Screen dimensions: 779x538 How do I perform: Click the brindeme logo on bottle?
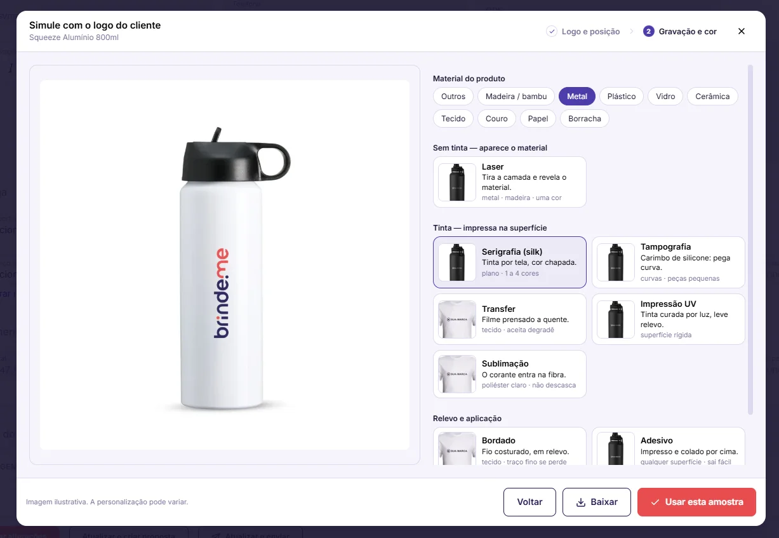coord(222,293)
